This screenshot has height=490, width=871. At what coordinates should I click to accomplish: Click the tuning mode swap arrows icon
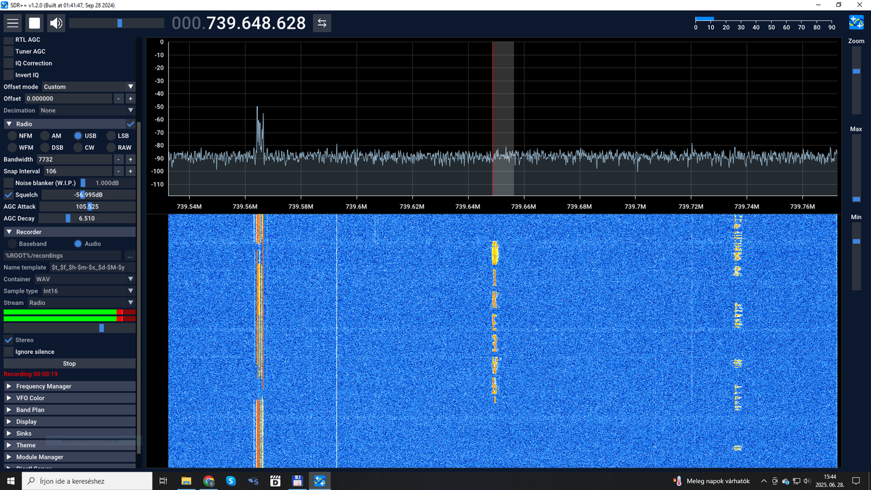coord(322,23)
